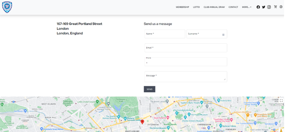Open the club's Instagram profile
Viewport: 296px width, 132px height.
pos(269,7)
